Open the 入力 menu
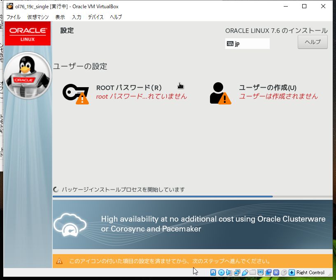 coord(77,17)
